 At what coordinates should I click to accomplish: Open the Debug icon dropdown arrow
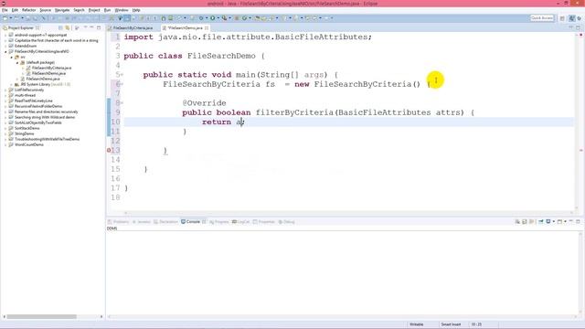pyautogui.click(x=207, y=18)
